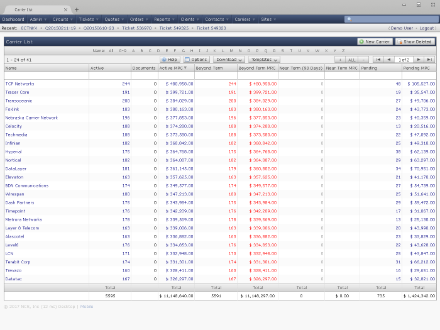The width and height of the screenshot is (440, 330).
Task: Open the Download dropdown
Action: click(228, 59)
